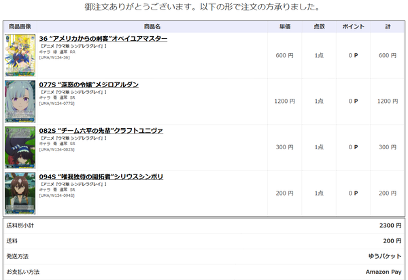Click the 計 column header
This screenshot has width=408, height=280.
coord(388,27)
